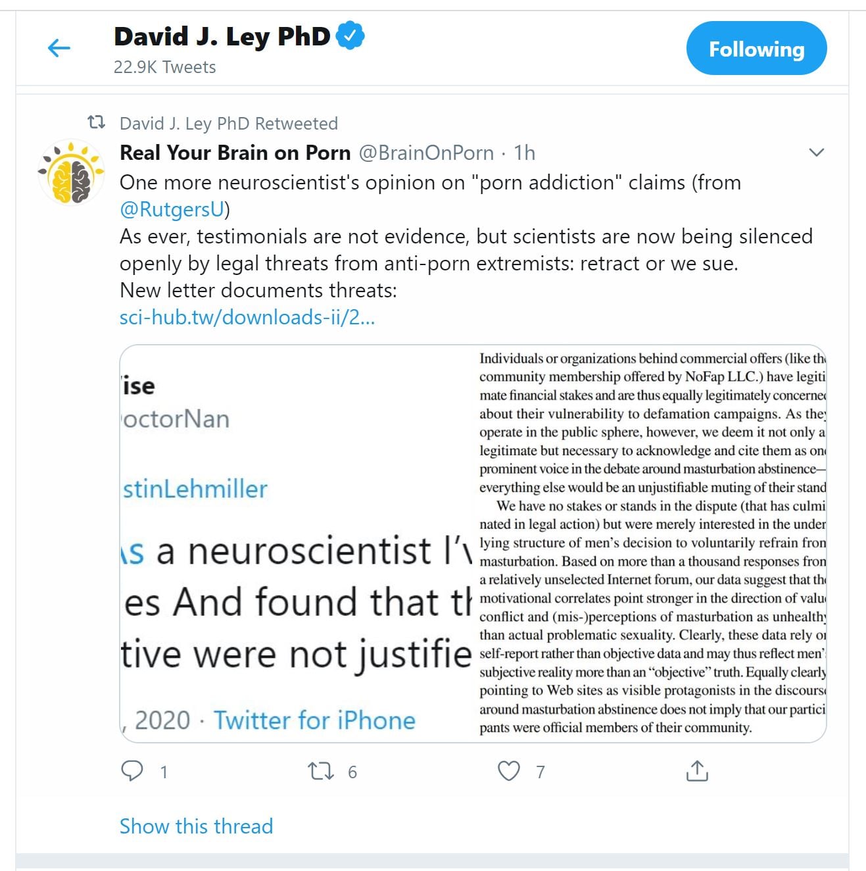Retweet using the retweet icon showing 6

click(321, 770)
